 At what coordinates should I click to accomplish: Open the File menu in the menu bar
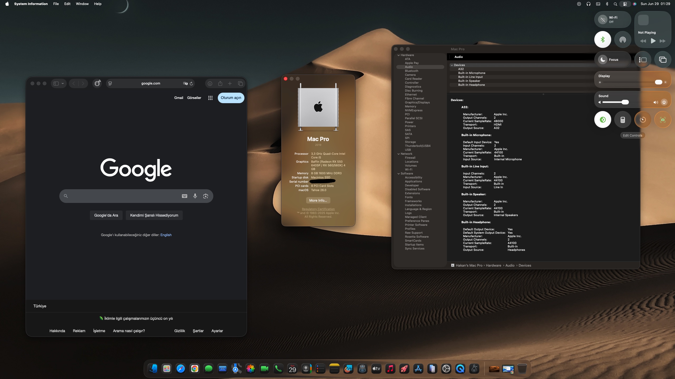coord(56,4)
